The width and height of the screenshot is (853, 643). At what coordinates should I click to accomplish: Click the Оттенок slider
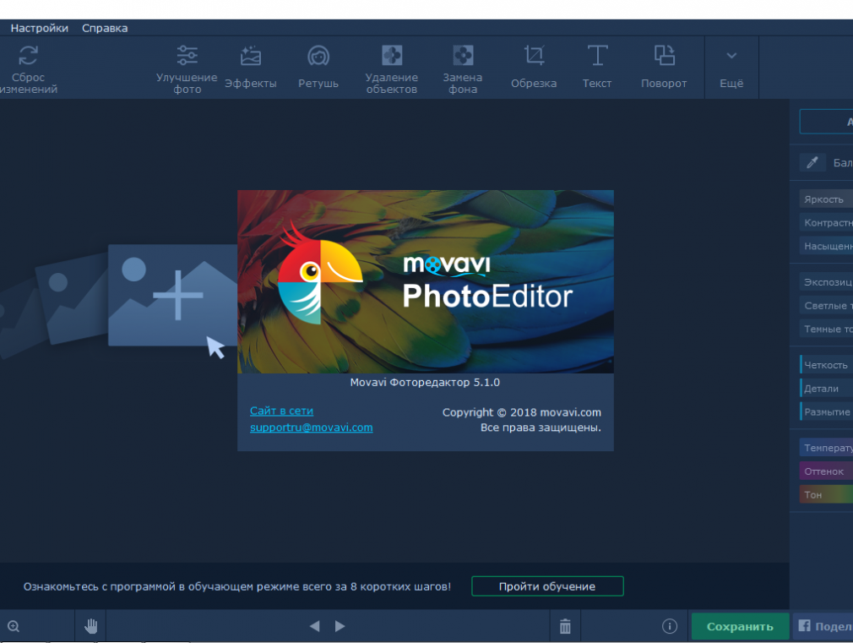pyautogui.click(x=826, y=471)
